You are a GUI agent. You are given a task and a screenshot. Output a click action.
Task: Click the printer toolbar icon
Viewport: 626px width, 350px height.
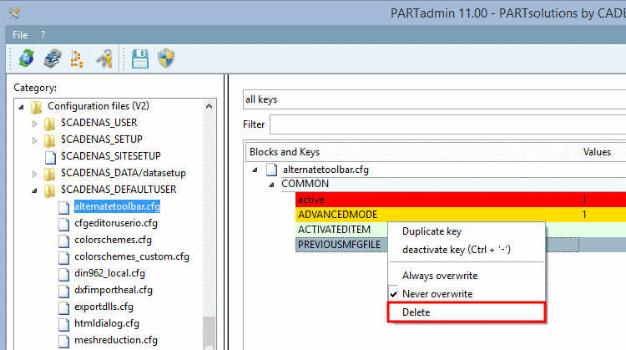click(53, 58)
